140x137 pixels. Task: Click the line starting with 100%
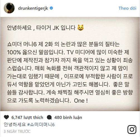(x=68, y=52)
